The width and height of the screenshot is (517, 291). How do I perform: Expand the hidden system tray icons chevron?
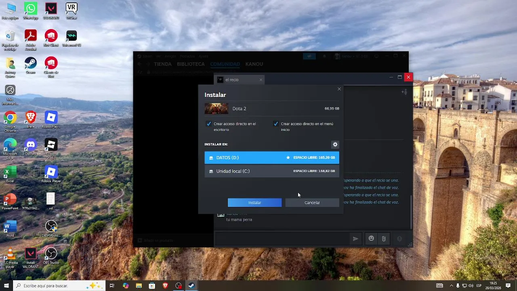pos(452,286)
